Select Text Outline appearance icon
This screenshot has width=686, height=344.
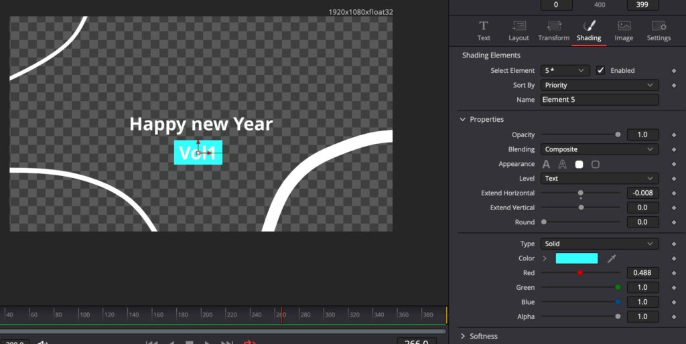pyautogui.click(x=563, y=165)
